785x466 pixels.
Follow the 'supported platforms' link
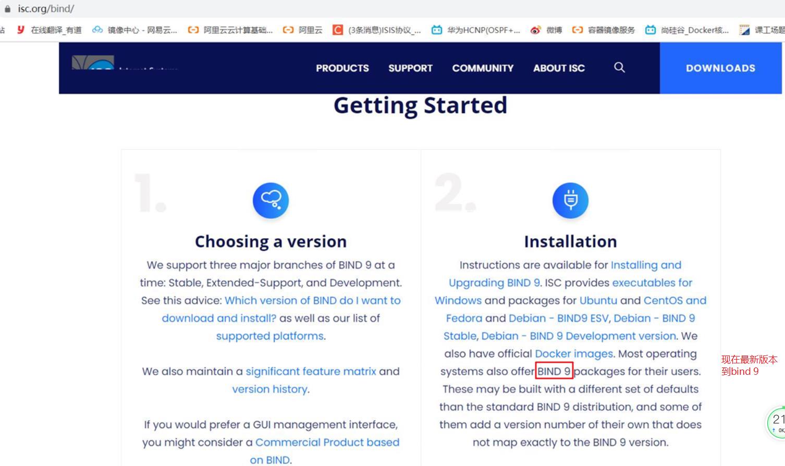(270, 336)
